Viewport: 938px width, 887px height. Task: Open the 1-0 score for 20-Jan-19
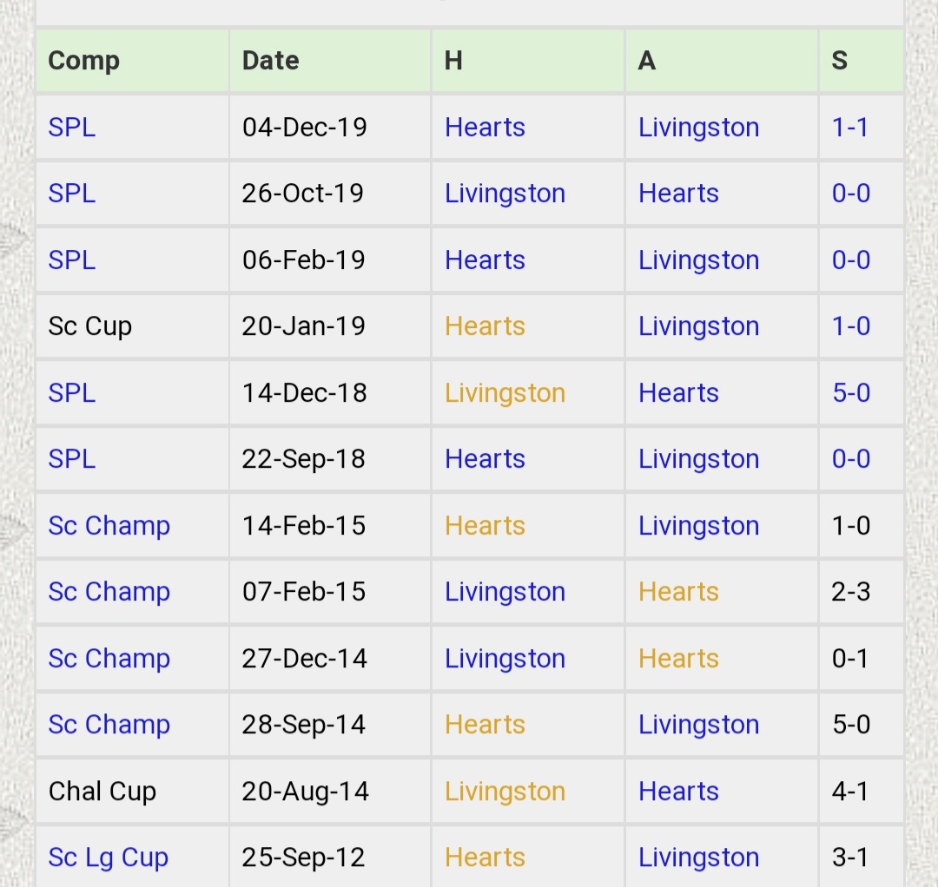[x=850, y=326]
